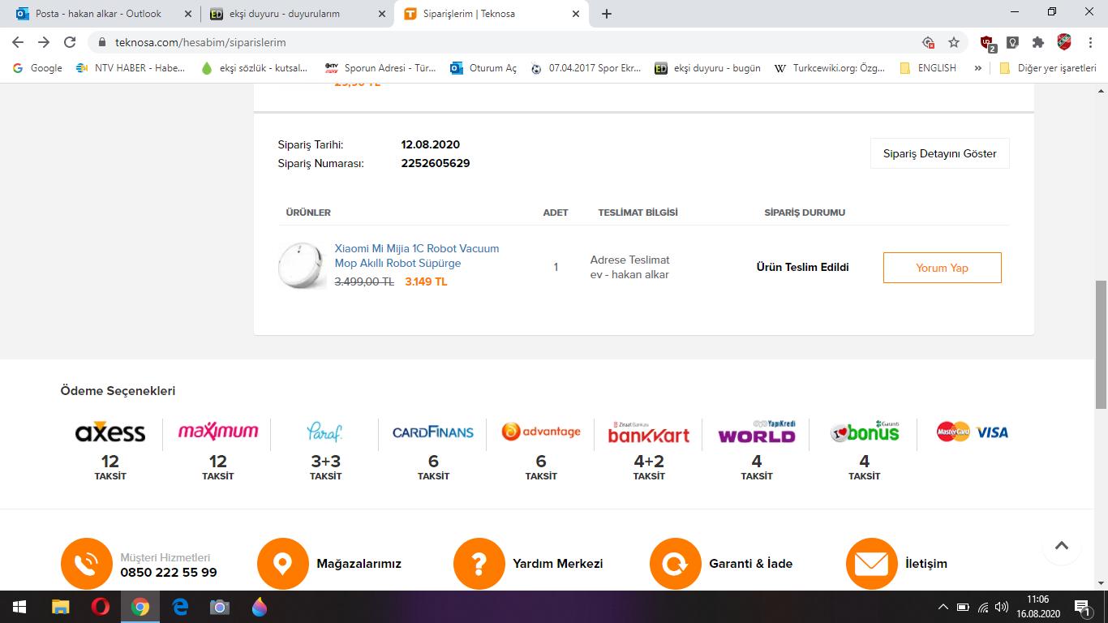The height and width of the screenshot is (623, 1108).
Task: Click the İletişim envelope icon
Action: pos(872,564)
